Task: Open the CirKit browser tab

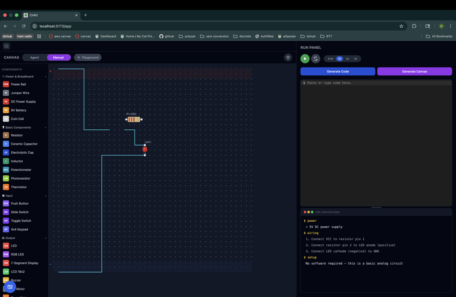Action: click(50, 15)
